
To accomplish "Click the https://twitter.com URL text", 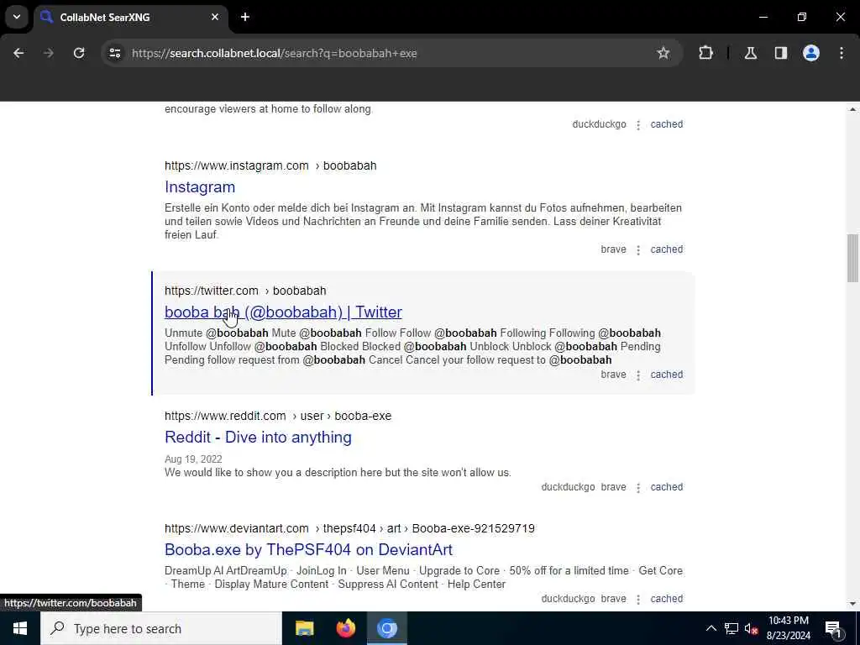I will 211,291.
